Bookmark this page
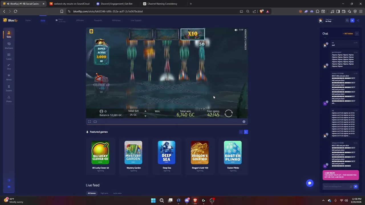The height and width of the screenshot is (205, 365). pyautogui.click(x=62, y=11)
